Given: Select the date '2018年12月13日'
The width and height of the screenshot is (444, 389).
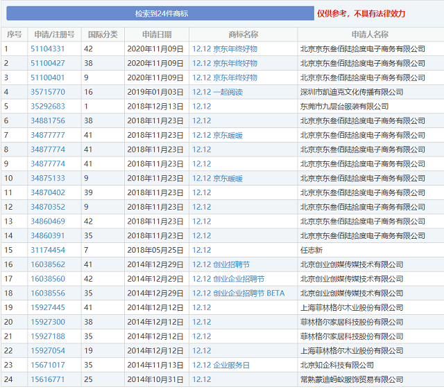Looking at the screenshot, I should (155, 107).
